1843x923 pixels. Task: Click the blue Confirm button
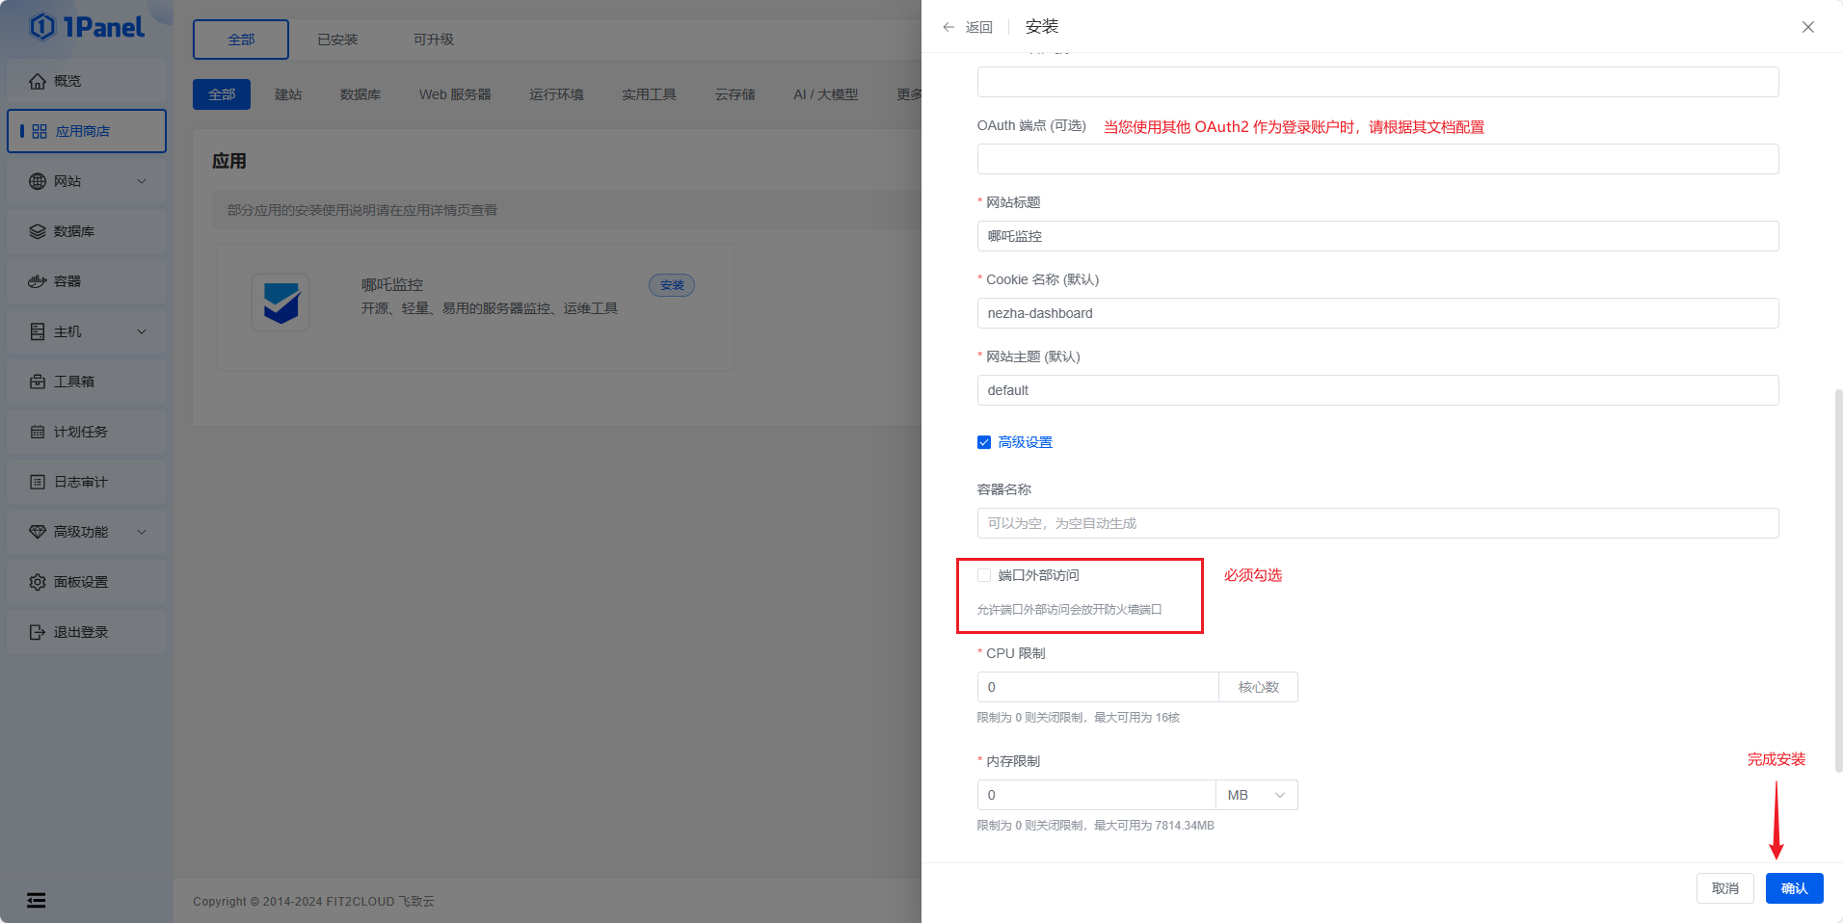click(1794, 888)
